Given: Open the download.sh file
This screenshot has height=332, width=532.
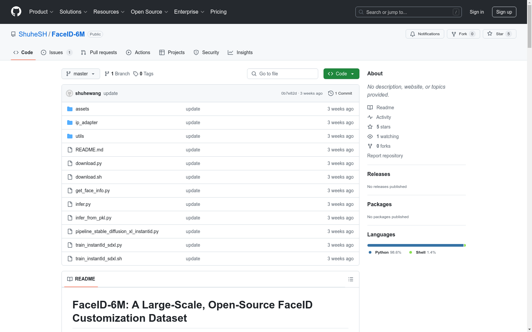Looking at the screenshot, I should tap(89, 177).
